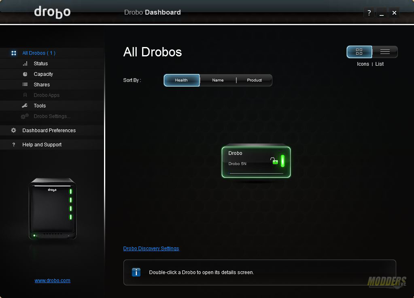Click the Drobo 5N model text
Screen dimensions: 414x298
click(x=237, y=164)
